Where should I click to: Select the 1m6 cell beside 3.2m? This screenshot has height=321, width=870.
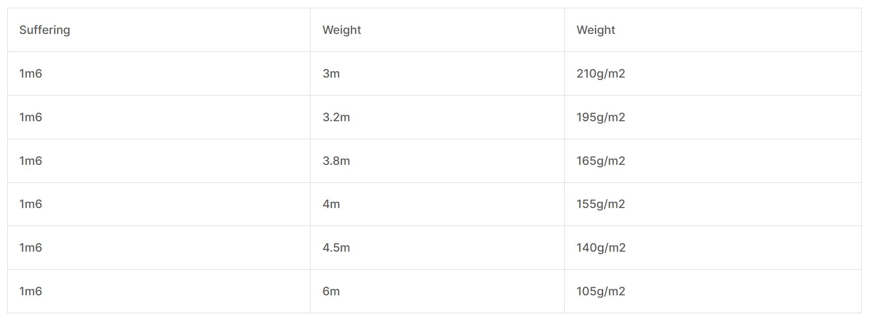point(31,117)
